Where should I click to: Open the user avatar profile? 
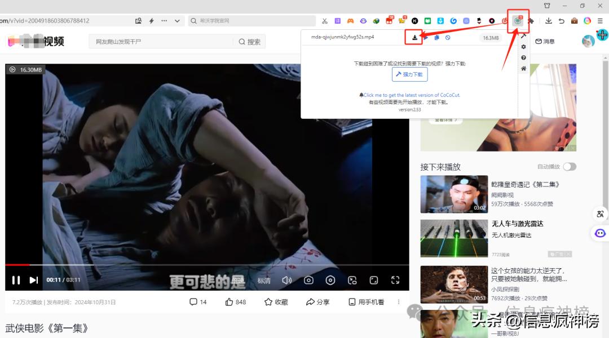[x=588, y=41]
